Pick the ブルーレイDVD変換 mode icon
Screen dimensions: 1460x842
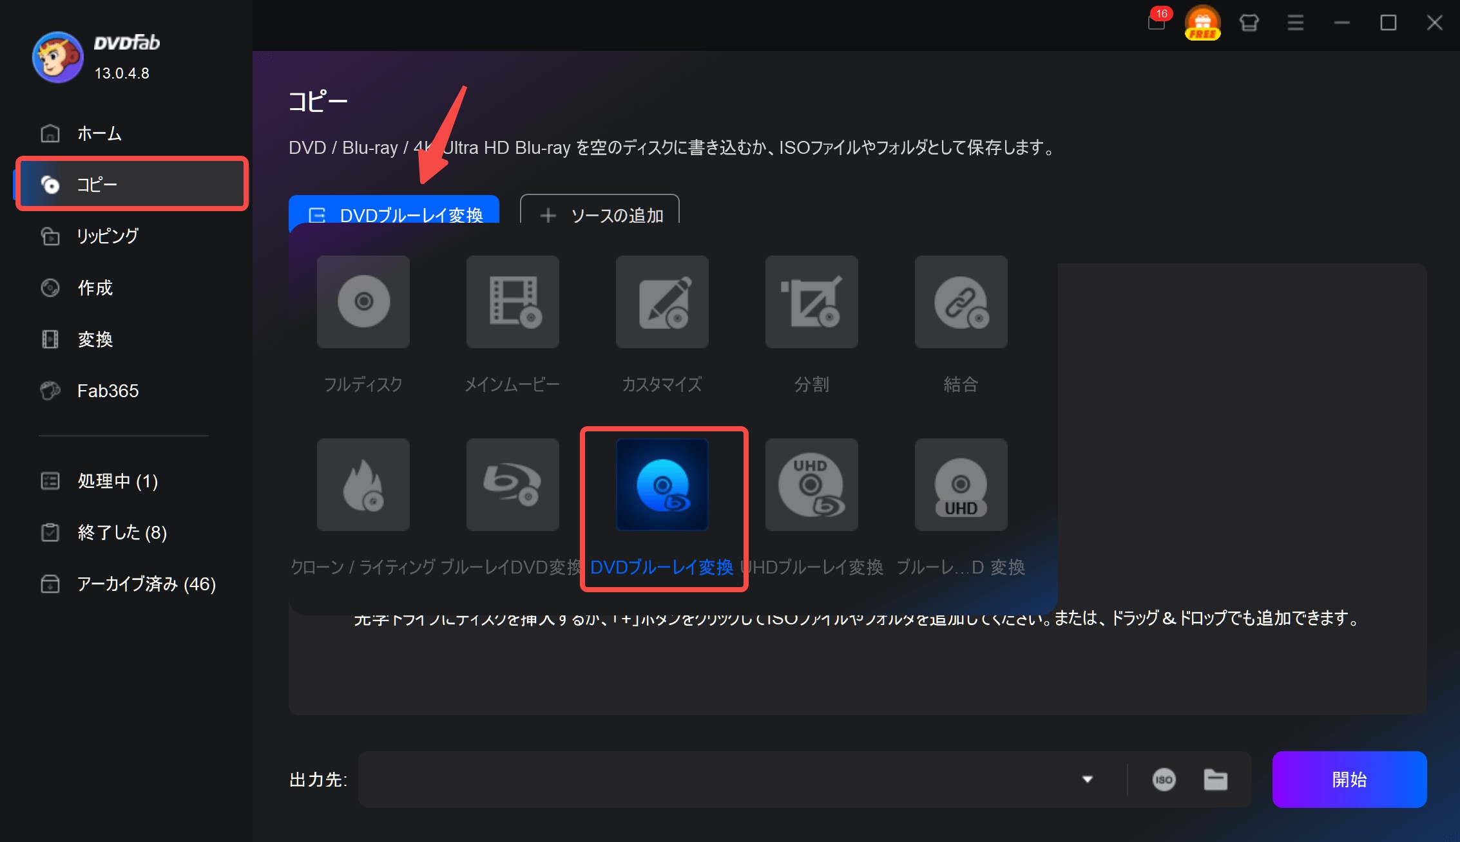tap(513, 485)
